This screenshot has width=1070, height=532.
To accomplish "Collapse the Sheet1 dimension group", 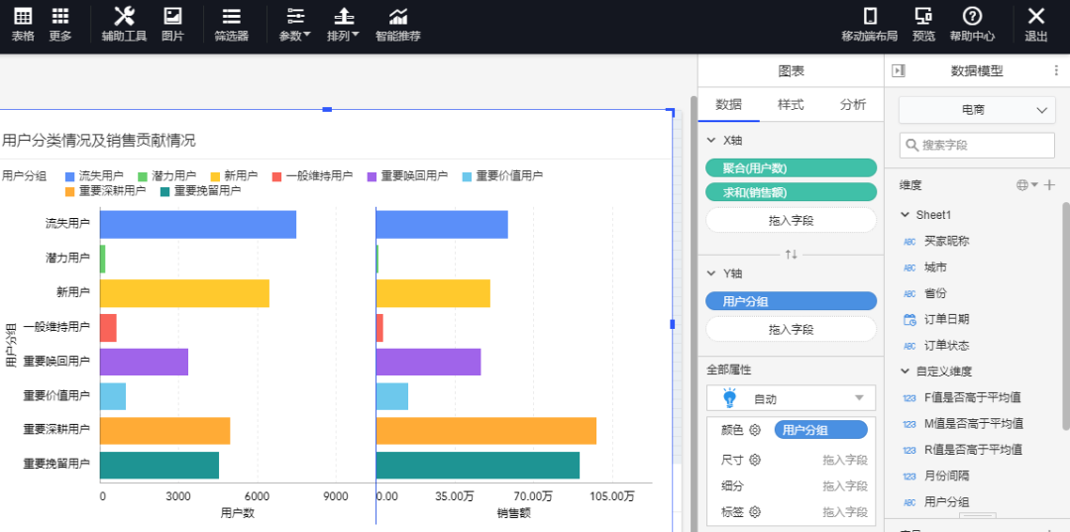I will click(x=906, y=214).
